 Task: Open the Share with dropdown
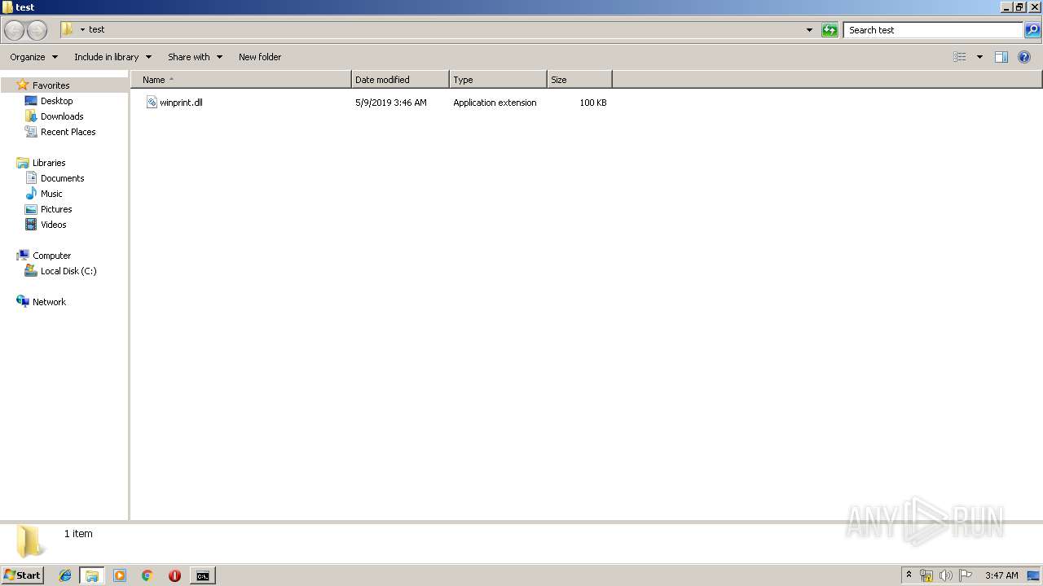pyautogui.click(x=195, y=57)
